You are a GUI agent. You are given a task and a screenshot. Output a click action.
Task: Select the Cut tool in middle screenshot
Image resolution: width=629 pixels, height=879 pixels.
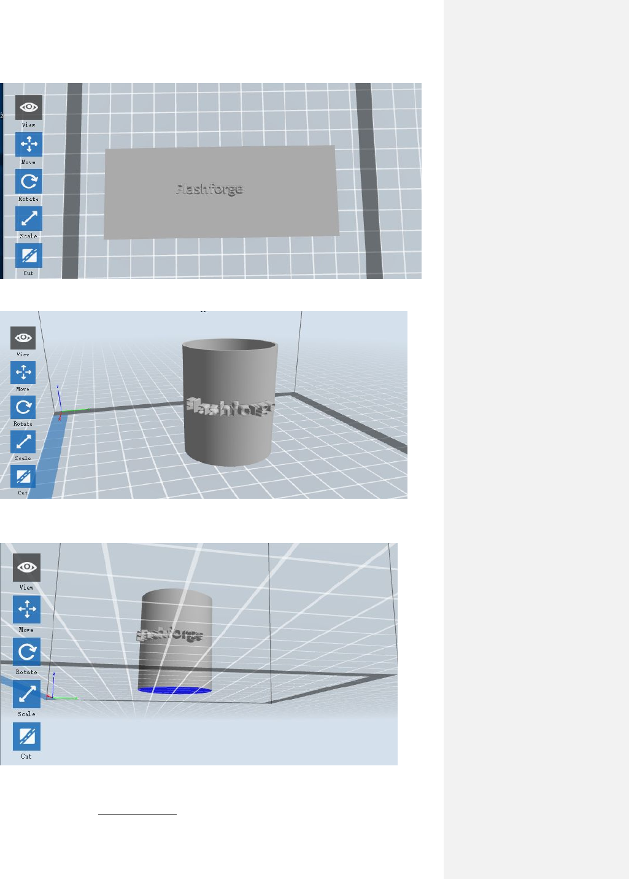click(x=23, y=477)
